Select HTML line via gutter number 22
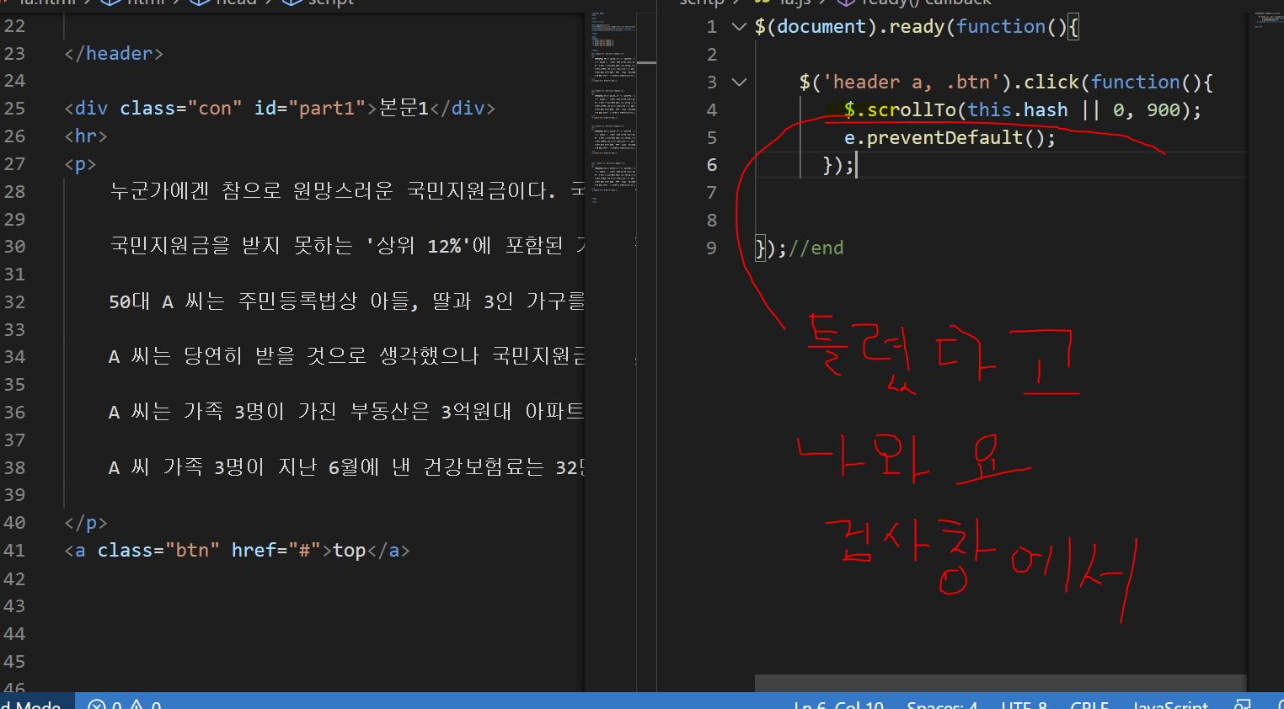 click(x=15, y=26)
